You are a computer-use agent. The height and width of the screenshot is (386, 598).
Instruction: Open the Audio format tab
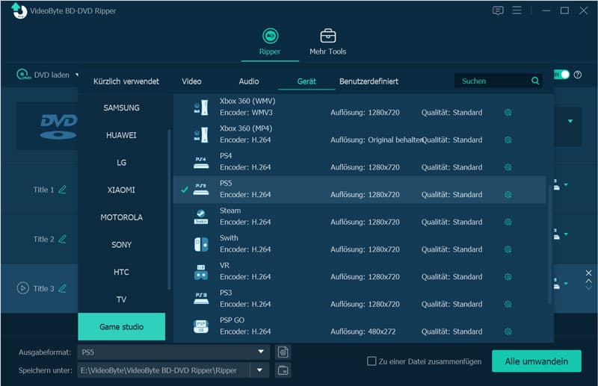(249, 81)
